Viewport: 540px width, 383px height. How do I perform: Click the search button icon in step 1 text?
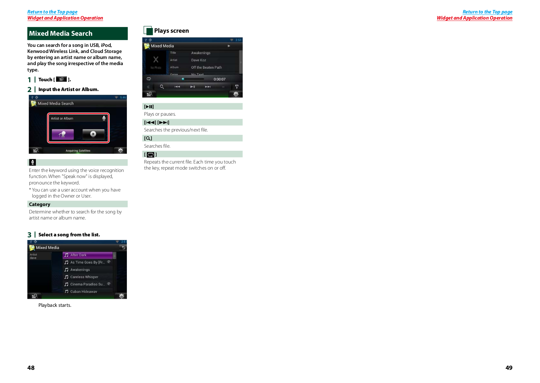click(61, 79)
